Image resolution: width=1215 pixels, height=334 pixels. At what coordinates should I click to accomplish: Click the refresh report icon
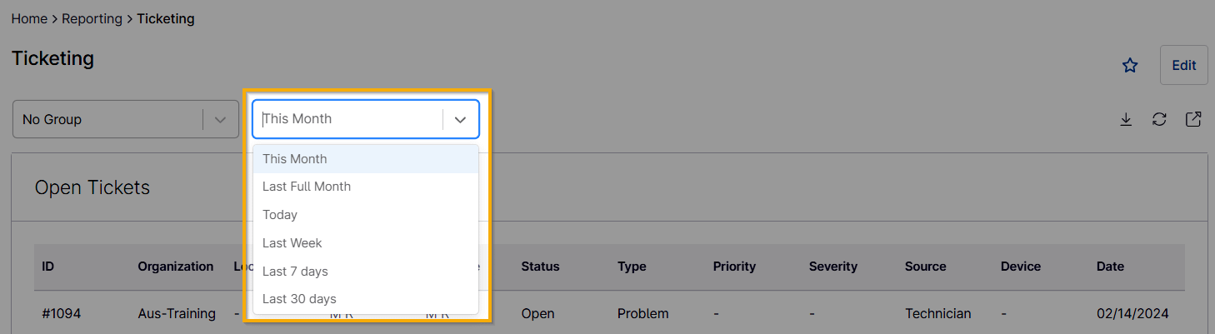[x=1159, y=120]
